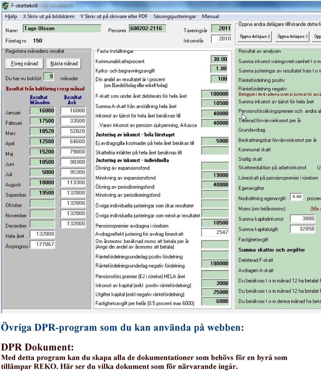Edit Ej avdragsgilla kostnader field 5000

215,141
